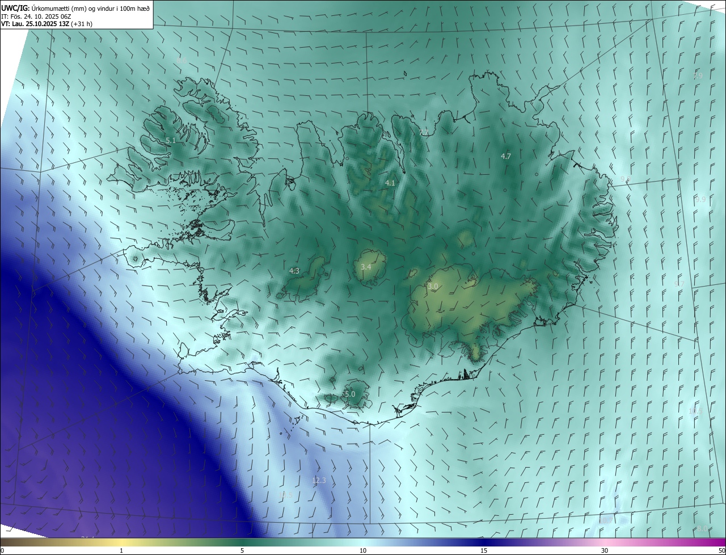Click the 15 tick label on the color scale
Image resolution: width=726 pixels, height=555 pixels.
(484, 550)
